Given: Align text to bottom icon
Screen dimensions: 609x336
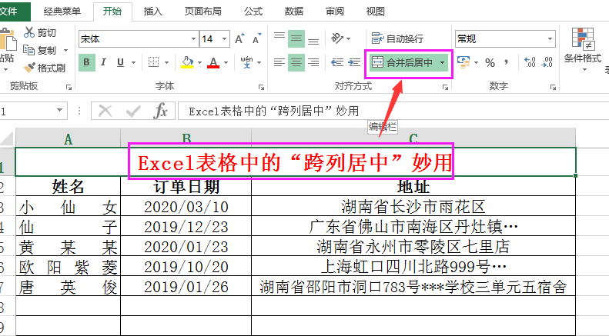Looking at the screenshot, I should tap(313, 41).
